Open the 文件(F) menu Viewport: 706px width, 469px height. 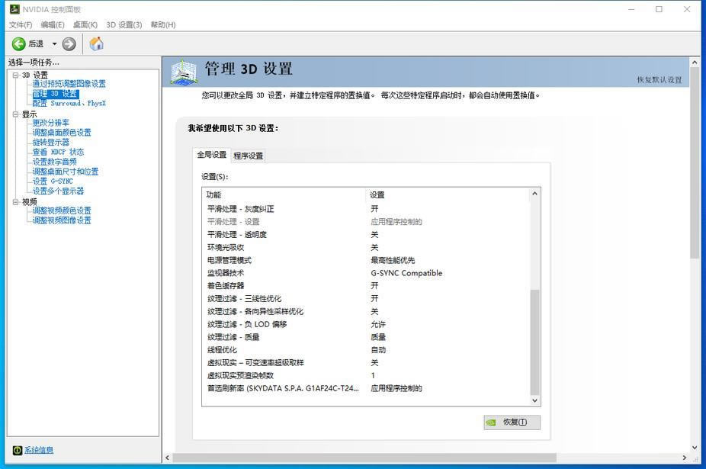tap(21, 24)
